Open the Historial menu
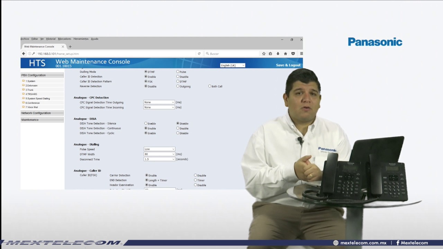This screenshot has width=443, height=249. point(51,39)
